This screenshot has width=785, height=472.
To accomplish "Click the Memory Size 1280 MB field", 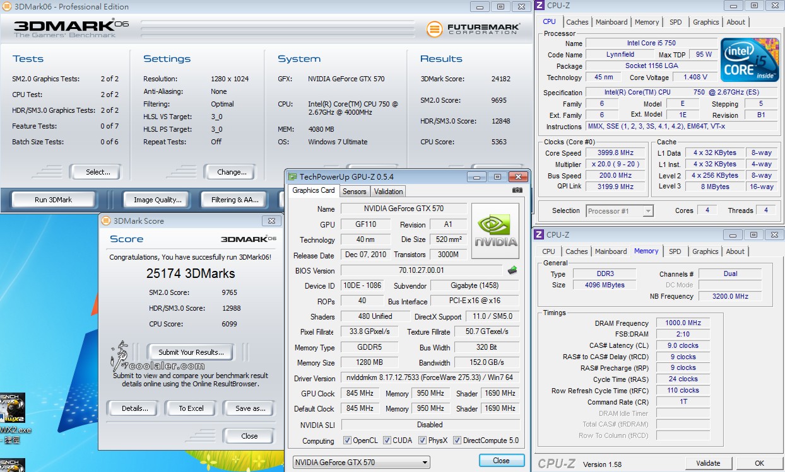I will tap(369, 363).
